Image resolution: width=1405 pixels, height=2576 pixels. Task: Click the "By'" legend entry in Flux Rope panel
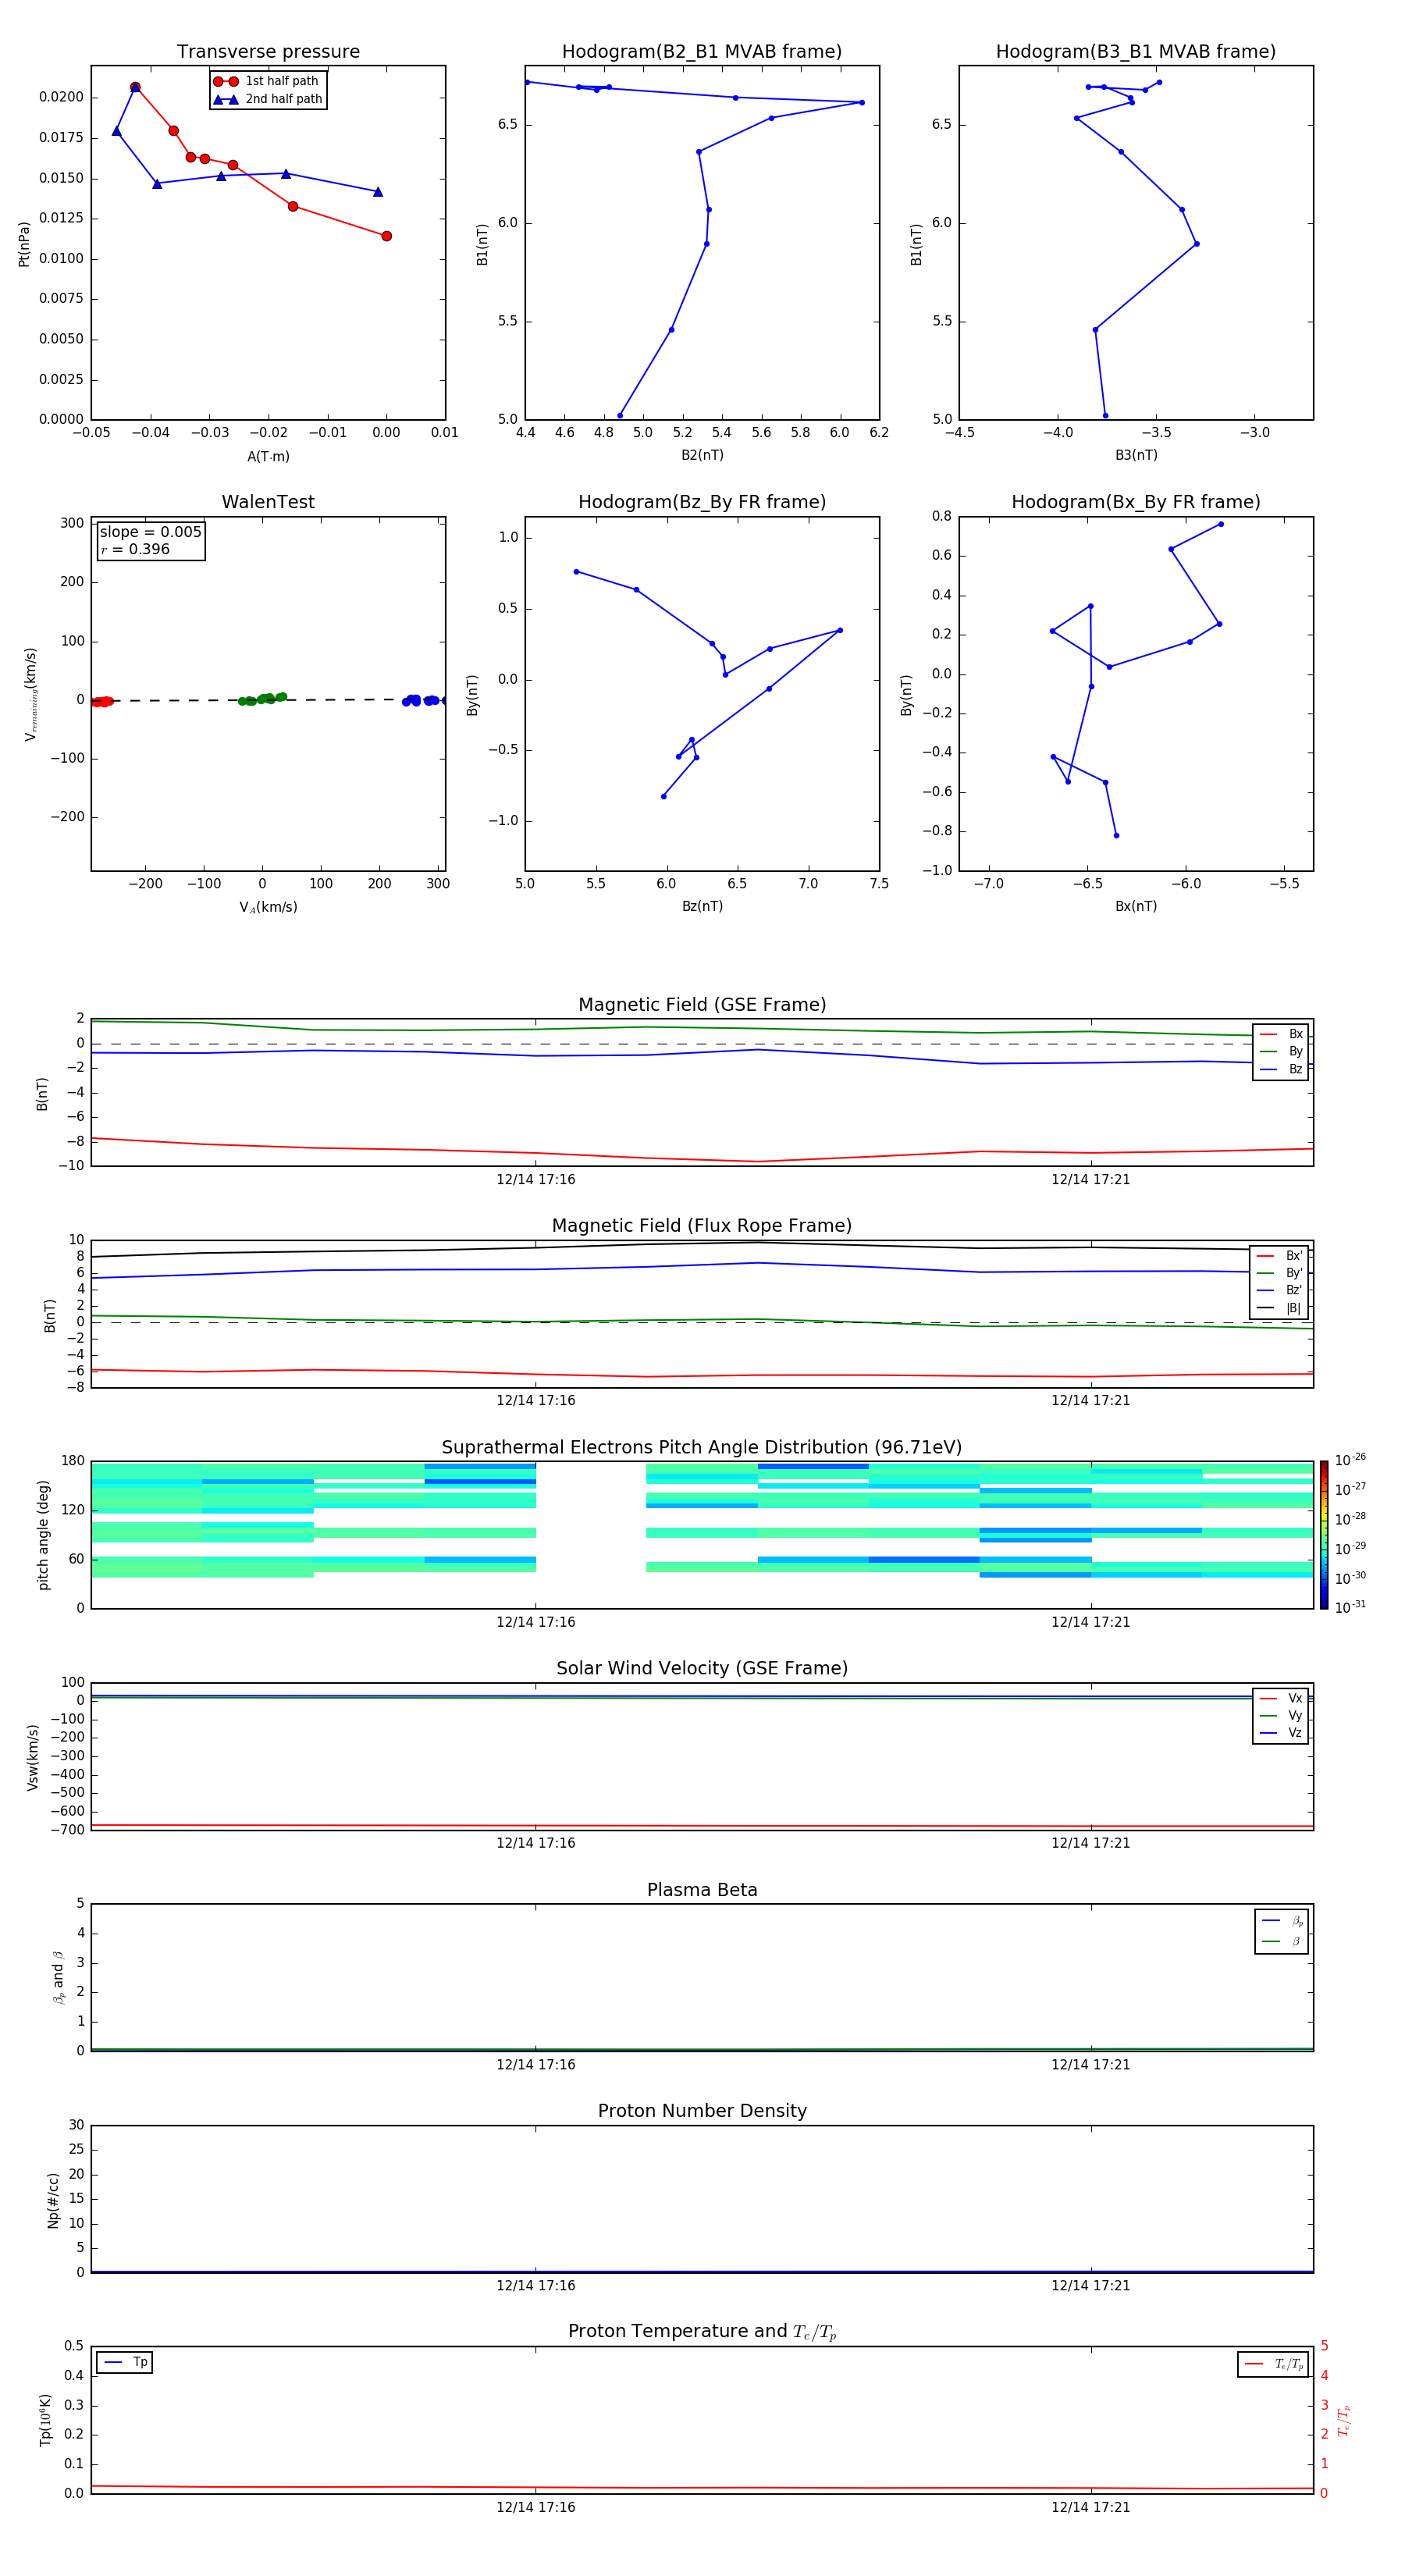coord(1279,1273)
